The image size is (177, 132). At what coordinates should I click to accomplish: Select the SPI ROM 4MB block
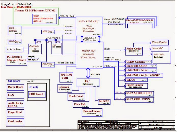66,77
